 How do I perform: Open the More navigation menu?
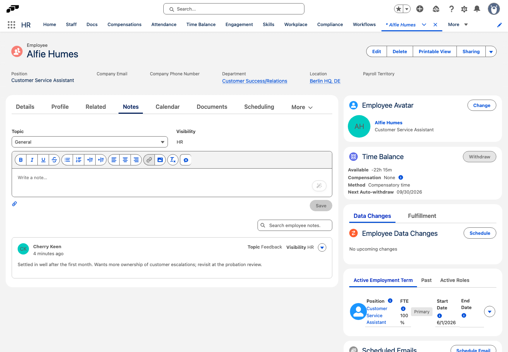pos(458,25)
